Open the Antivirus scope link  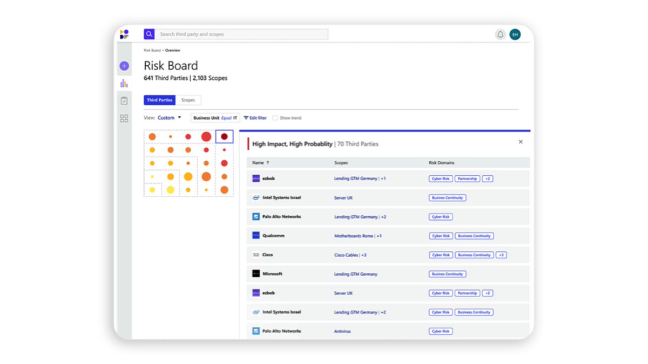tap(342, 331)
